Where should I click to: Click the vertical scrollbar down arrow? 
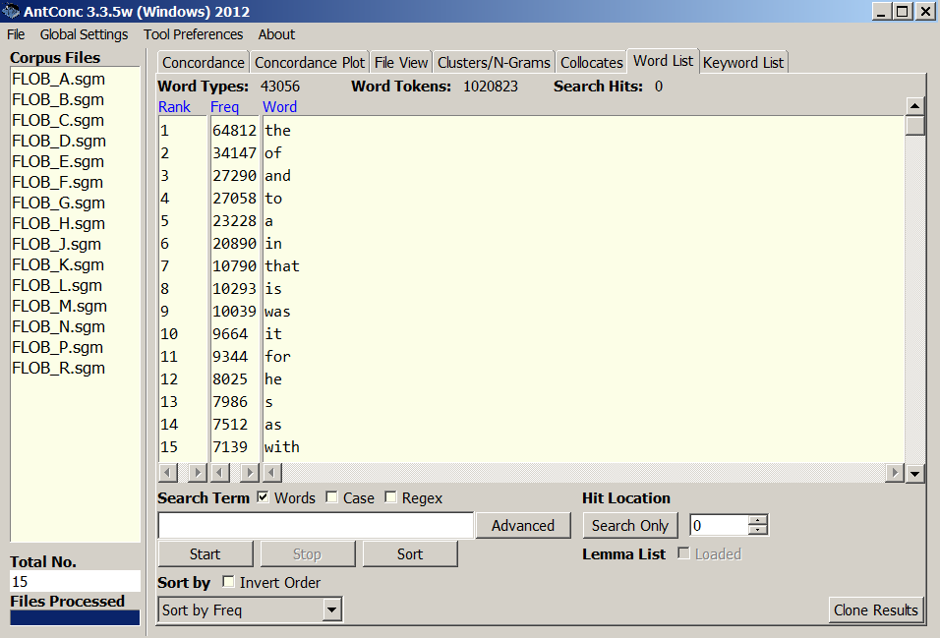914,474
